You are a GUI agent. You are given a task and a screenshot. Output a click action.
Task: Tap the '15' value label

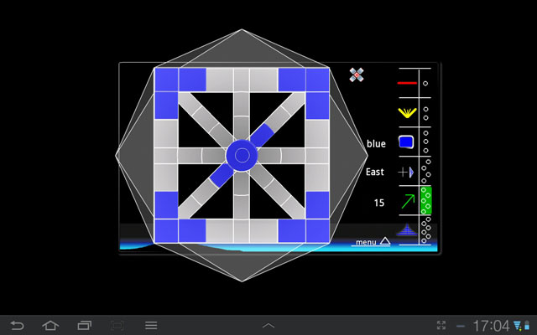(378, 203)
